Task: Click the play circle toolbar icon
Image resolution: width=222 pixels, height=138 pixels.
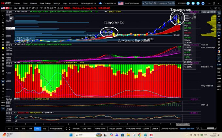Action: pyautogui.click(x=52, y=8)
